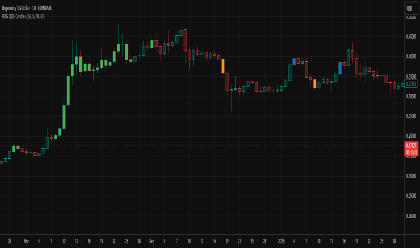Click the 0.30000 price axis label
The height and width of the screenshot is (248, 420).
[x=411, y=96]
